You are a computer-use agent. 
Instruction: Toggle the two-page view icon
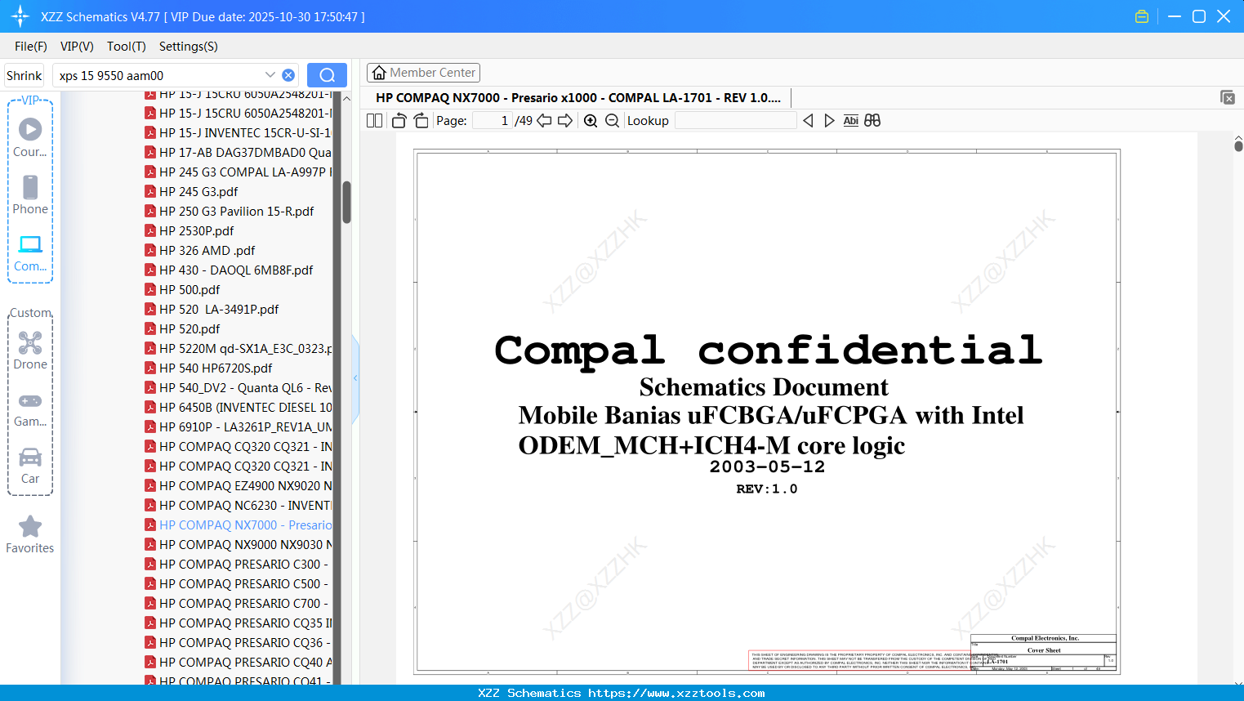coord(375,121)
